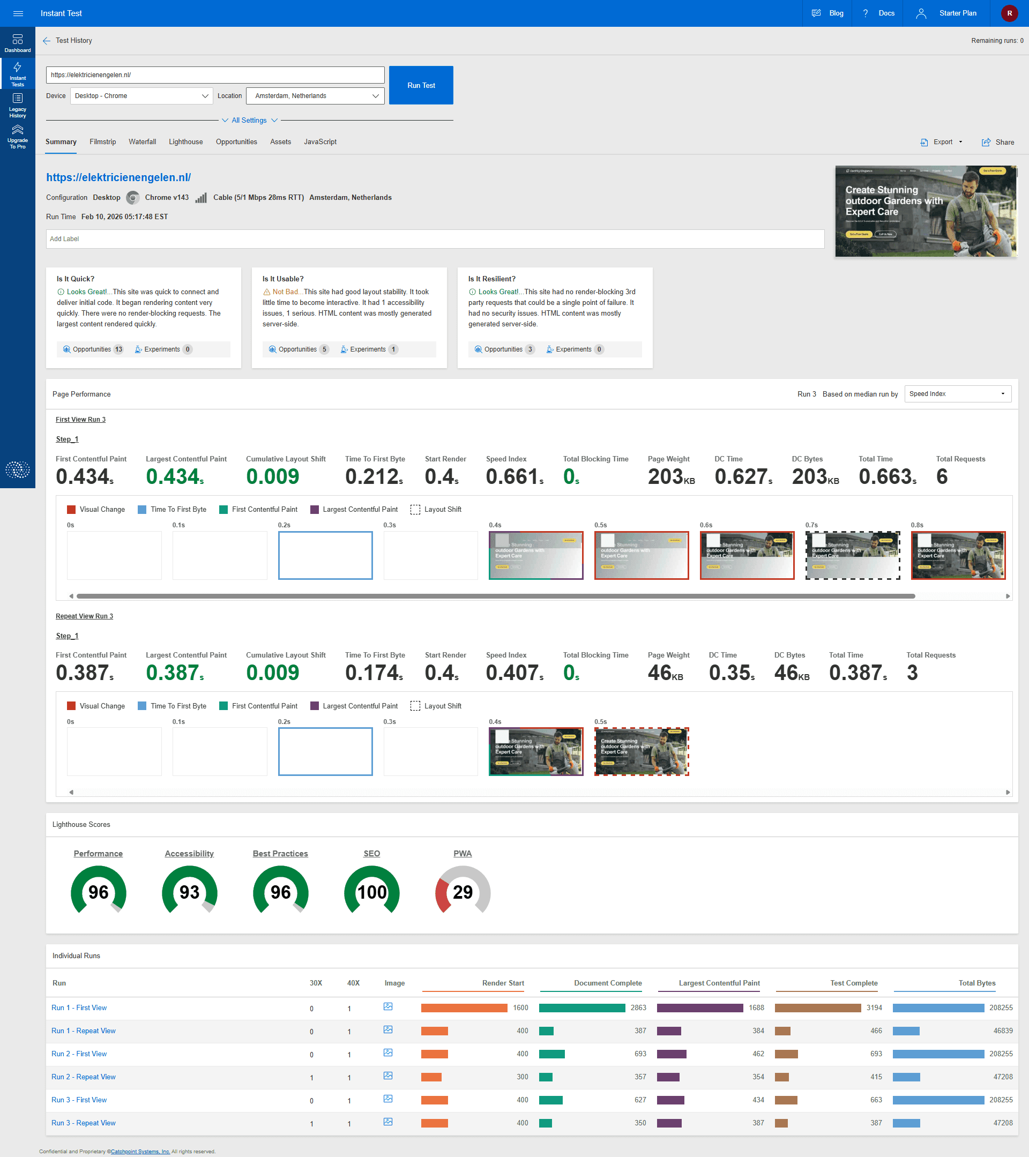Image resolution: width=1029 pixels, height=1157 pixels.
Task: Open the Dashboard sidebar icon
Action: [x=18, y=42]
